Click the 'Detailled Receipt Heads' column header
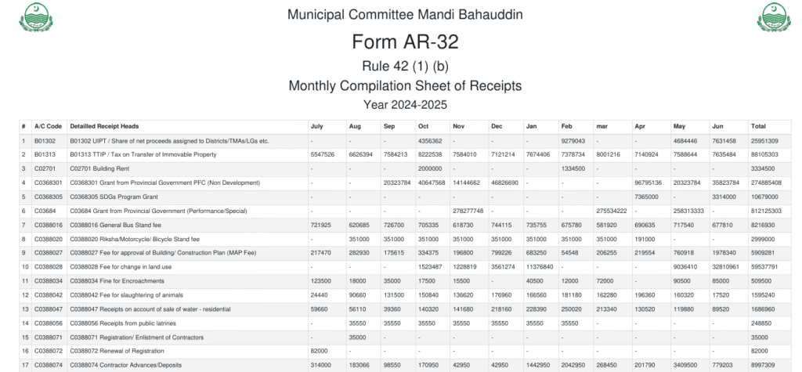The height and width of the screenshot is (372, 802). (104, 126)
